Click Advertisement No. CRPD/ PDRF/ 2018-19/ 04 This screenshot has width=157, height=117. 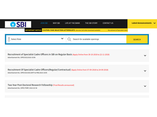pos(22,88)
